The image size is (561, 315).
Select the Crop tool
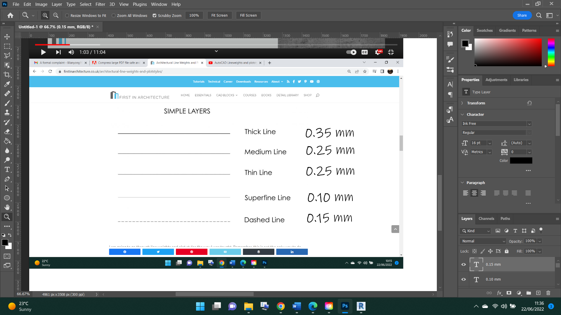pos(7,74)
